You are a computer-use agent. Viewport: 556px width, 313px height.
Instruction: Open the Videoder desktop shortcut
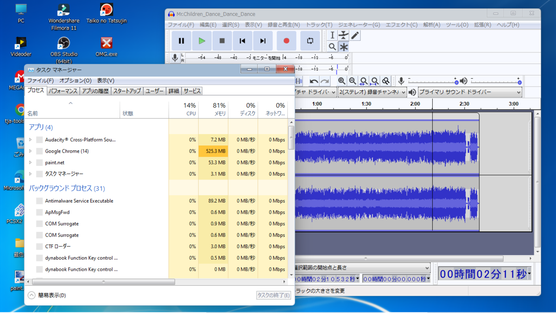point(21,46)
